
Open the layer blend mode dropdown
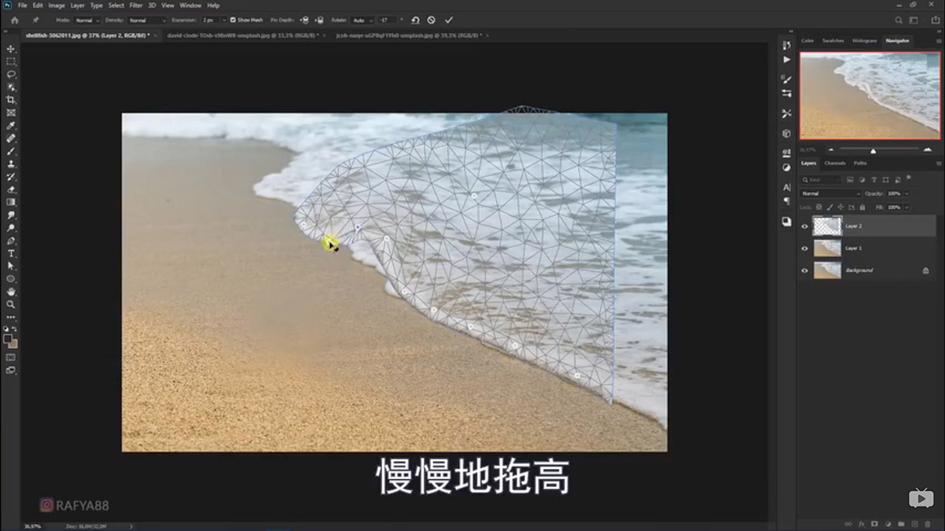(829, 193)
